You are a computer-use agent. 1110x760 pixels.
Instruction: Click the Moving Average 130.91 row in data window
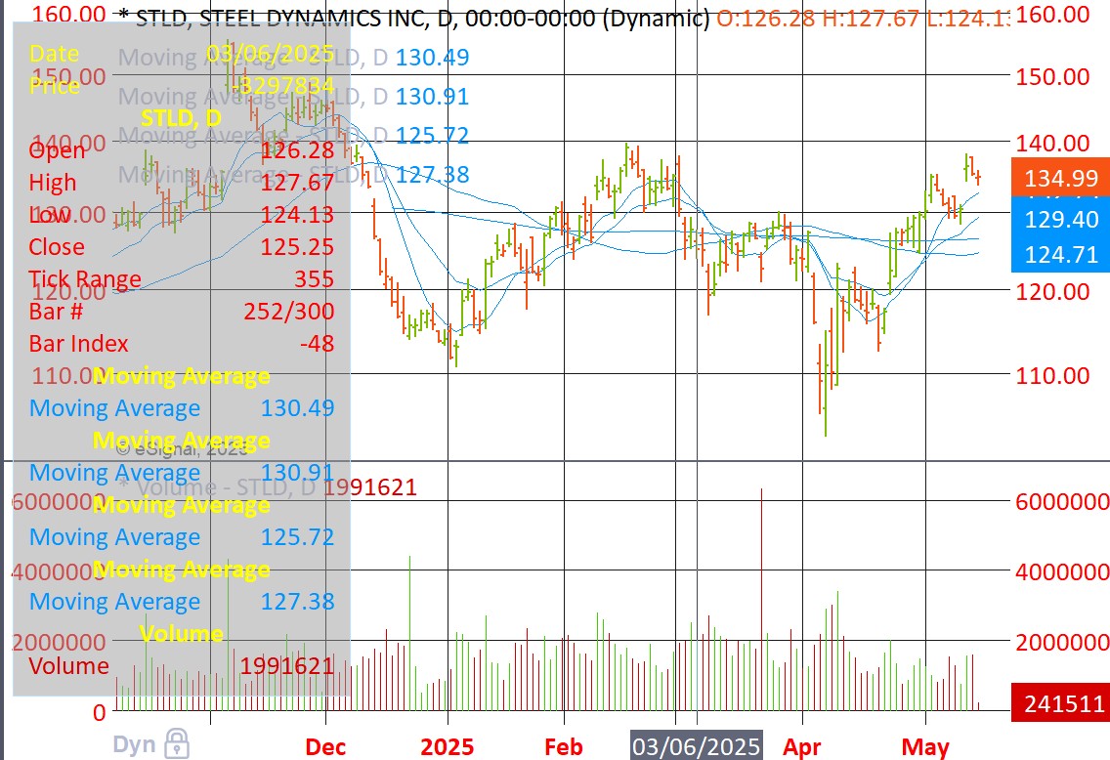(181, 473)
